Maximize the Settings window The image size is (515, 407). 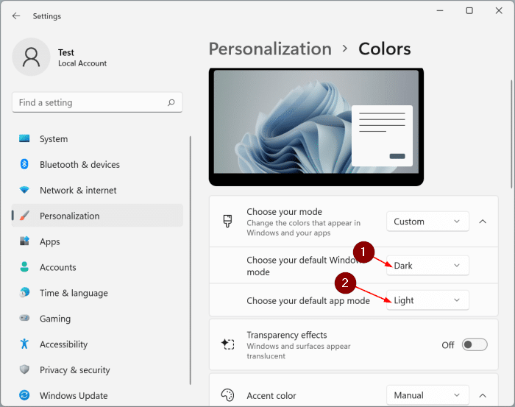tap(469, 10)
